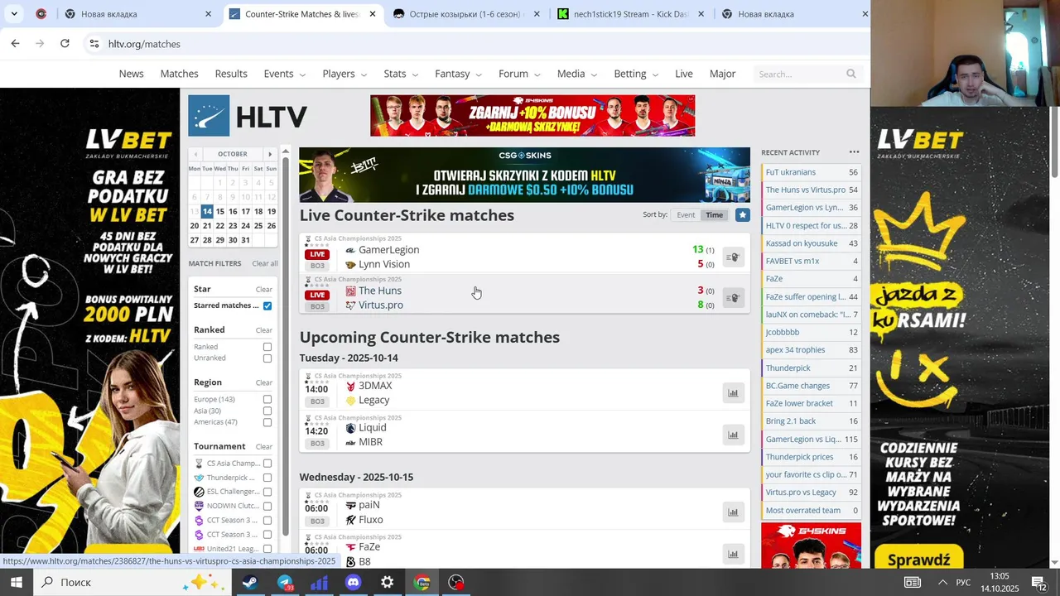Screen dimensions: 1060x596
Task: Toggle the blue star favorites button
Action: point(742,215)
